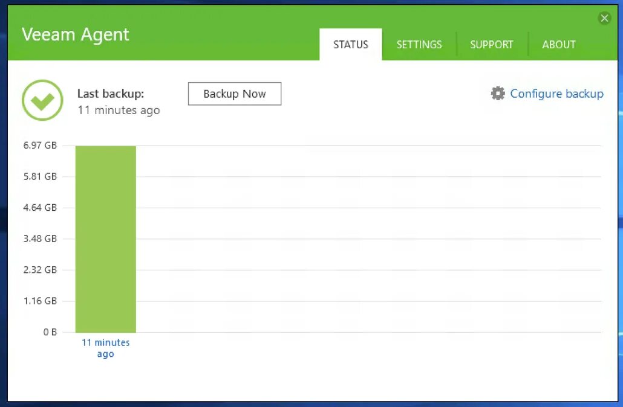623x407 pixels.
Task: Open the SETTINGS tab
Action: (419, 45)
